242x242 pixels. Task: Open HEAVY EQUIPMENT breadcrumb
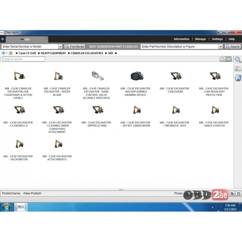point(53,53)
